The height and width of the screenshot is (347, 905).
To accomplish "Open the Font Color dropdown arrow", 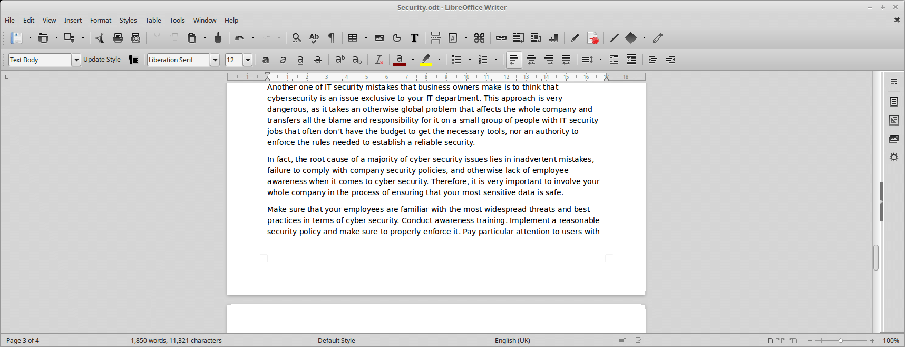I will (x=413, y=60).
